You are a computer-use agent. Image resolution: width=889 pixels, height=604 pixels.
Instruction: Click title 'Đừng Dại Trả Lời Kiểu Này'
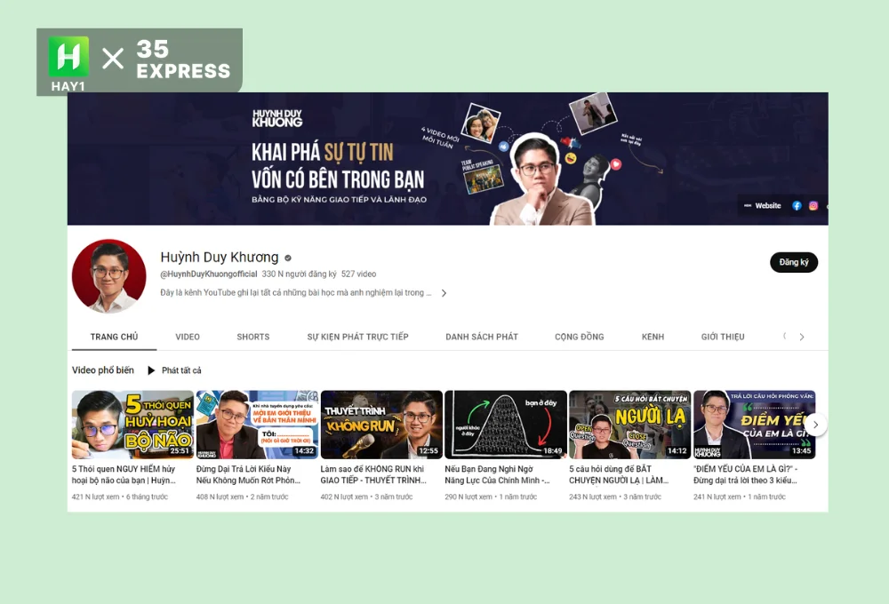tap(248, 474)
